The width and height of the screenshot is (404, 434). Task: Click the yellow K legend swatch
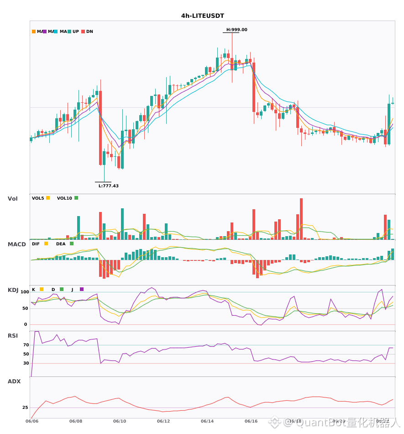coord(42,289)
